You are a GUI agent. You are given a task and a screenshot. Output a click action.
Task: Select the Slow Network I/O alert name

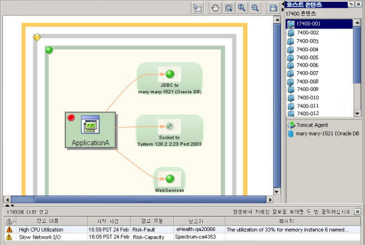[40, 237]
